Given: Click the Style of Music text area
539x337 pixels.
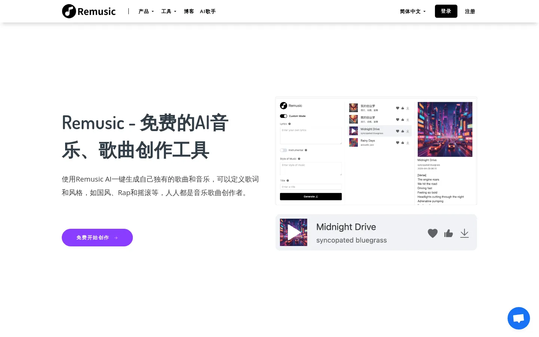Looking at the screenshot, I should tap(311, 169).
